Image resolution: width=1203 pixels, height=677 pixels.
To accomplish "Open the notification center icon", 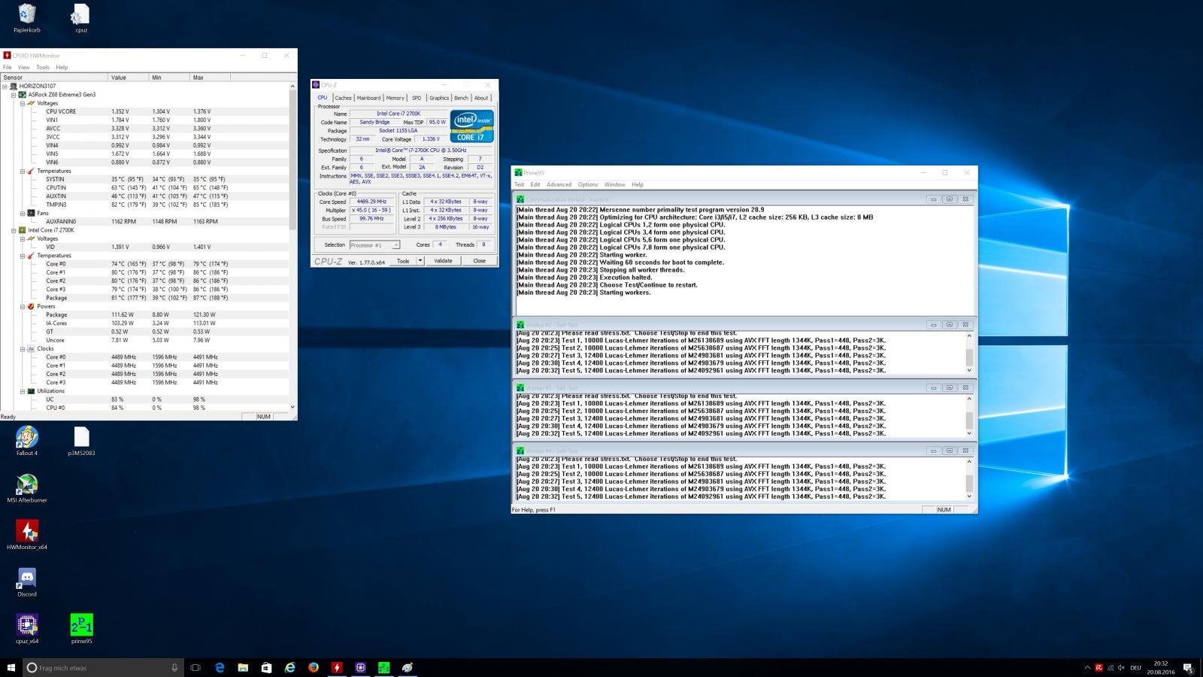I will tap(1188, 667).
